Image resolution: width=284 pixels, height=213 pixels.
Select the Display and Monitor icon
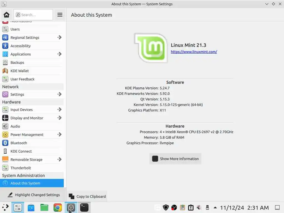click(5, 118)
